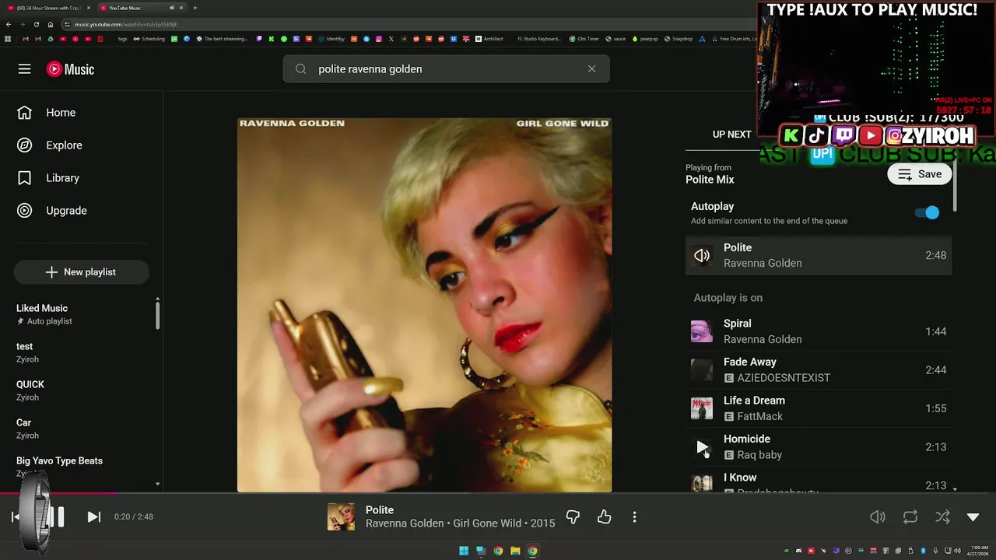Click the search magnifier icon
The width and height of the screenshot is (996, 560).
tap(301, 69)
